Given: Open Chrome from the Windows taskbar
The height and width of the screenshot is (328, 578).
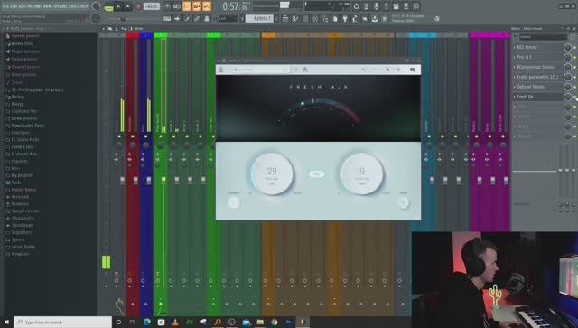Looking at the screenshot, I should coord(275,322).
